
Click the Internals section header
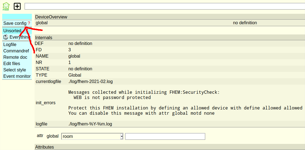pos(44,37)
